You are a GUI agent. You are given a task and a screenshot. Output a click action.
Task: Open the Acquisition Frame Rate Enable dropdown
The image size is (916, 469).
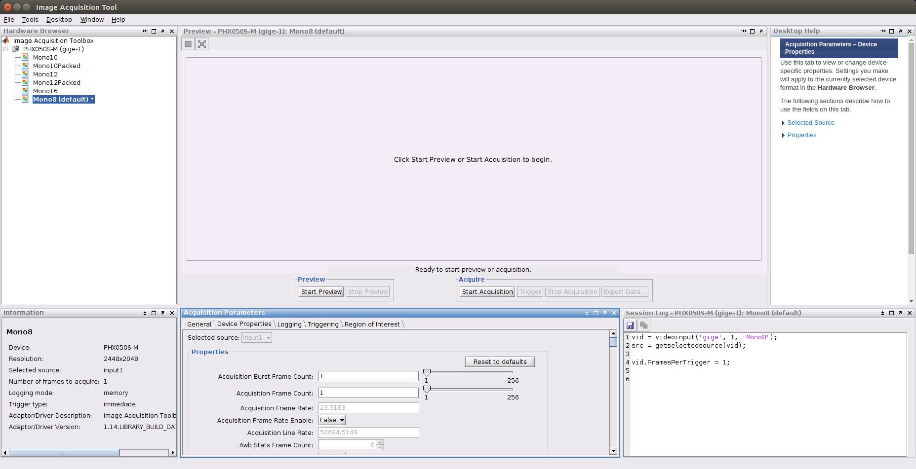click(x=341, y=420)
